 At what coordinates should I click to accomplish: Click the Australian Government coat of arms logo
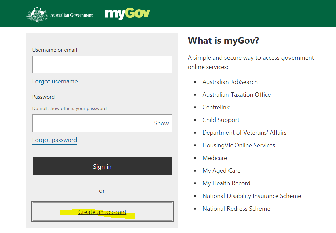37,14
